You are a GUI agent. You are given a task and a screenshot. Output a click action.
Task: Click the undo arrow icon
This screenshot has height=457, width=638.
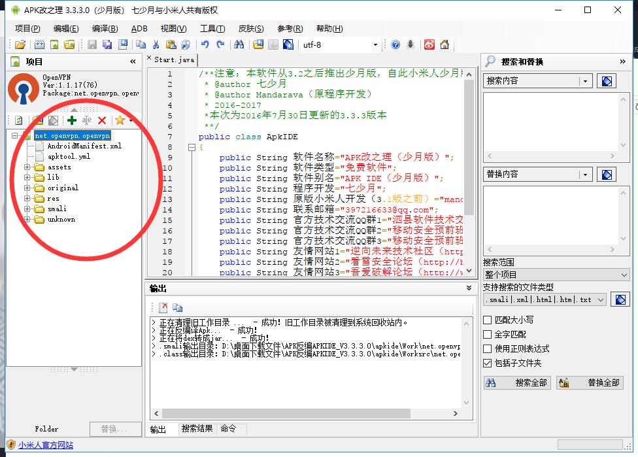(x=205, y=45)
